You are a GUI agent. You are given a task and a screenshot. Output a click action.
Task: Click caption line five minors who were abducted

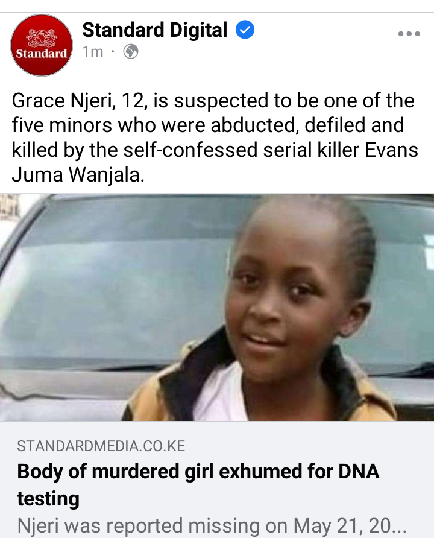tap(208, 125)
